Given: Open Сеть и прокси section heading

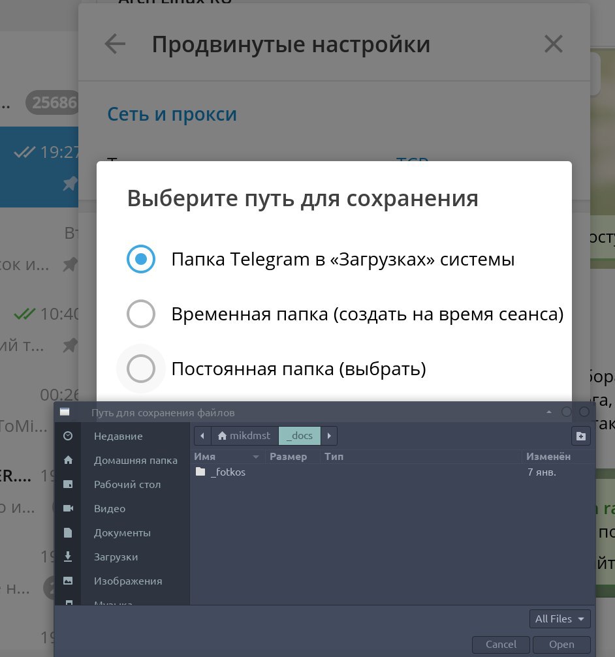Looking at the screenshot, I should (x=172, y=114).
